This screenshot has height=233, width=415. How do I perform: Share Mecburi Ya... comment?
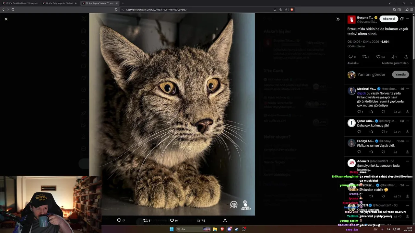[407, 112]
